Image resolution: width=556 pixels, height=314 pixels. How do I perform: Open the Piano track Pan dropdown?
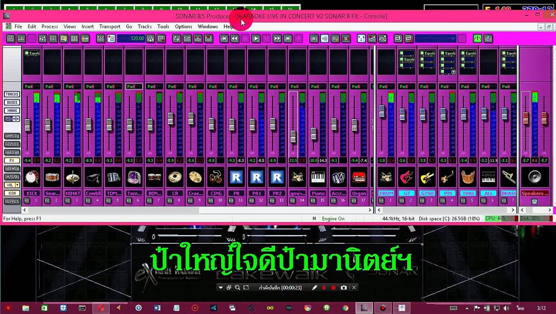[x=318, y=86]
